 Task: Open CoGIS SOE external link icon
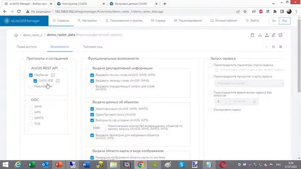coord(57,81)
